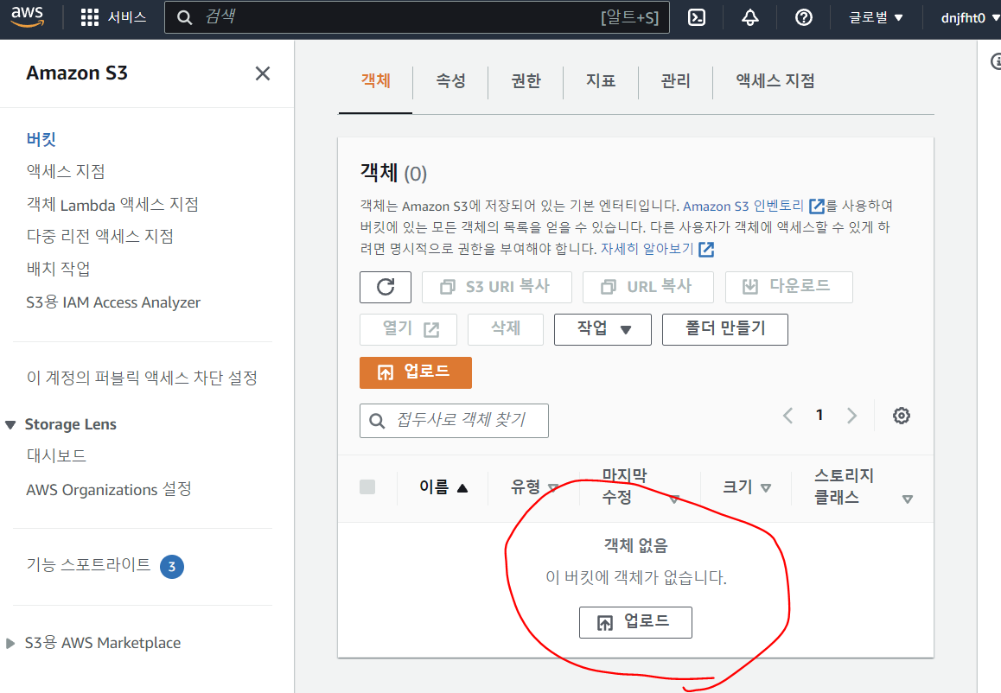Click the info icon at right edge
The width and height of the screenshot is (1001, 693).
[x=995, y=61]
